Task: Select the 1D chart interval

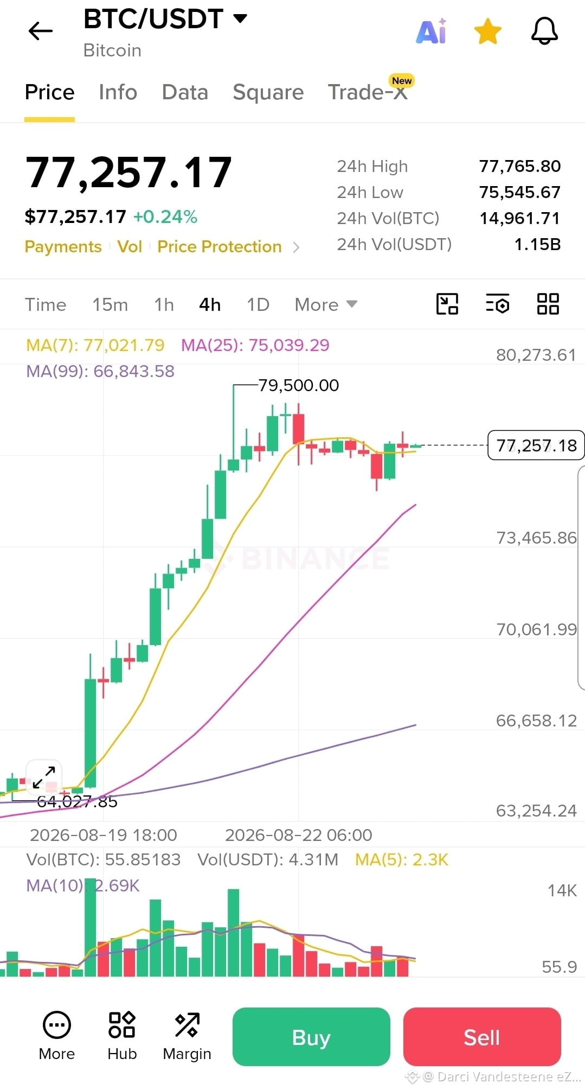Action: (258, 304)
